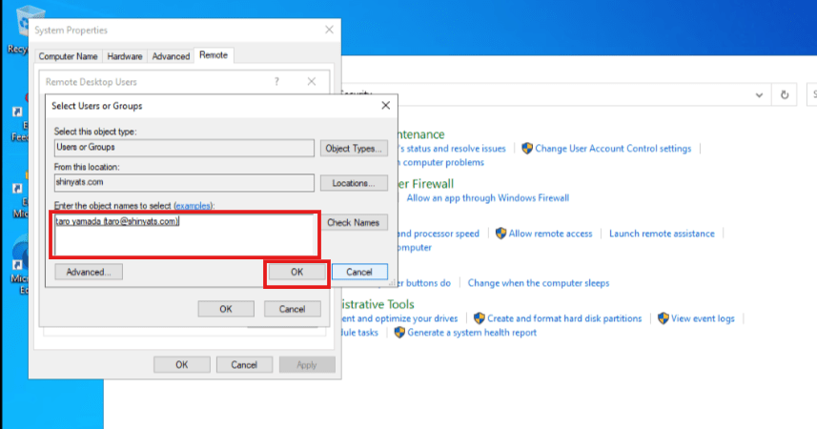Click the Locations... button

click(x=354, y=183)
